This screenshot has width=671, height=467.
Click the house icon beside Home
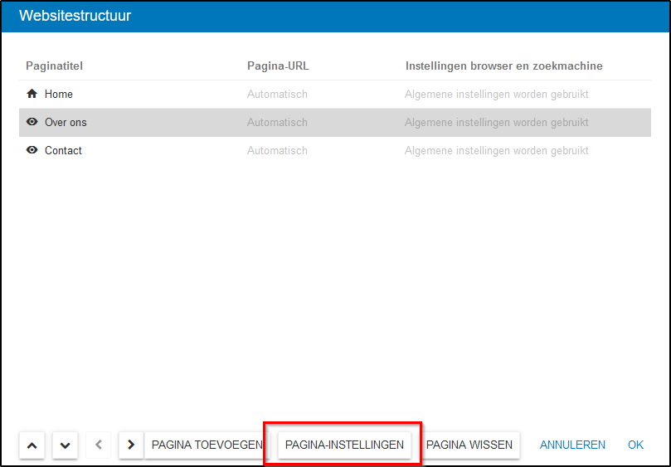point(32,94)
